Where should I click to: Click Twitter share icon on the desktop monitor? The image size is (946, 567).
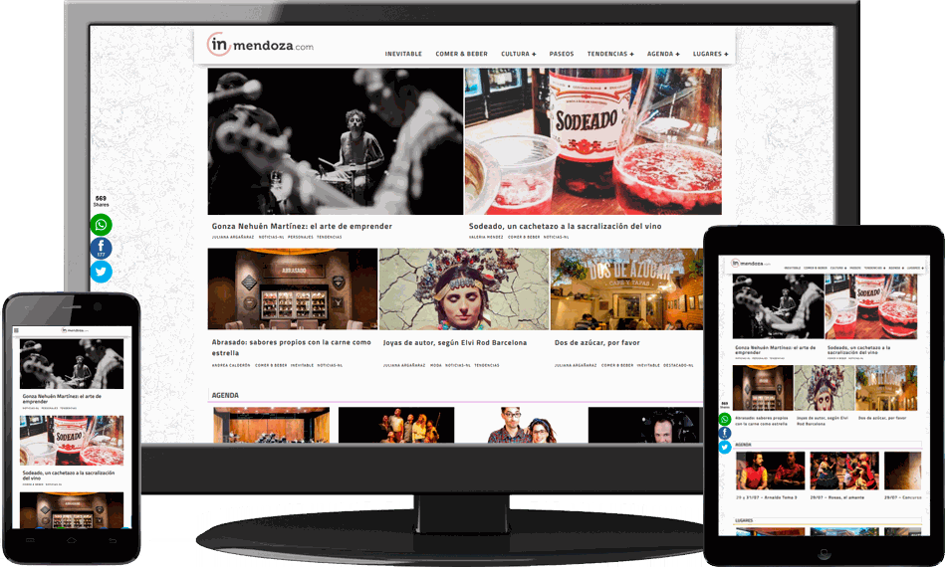[102, 272]
